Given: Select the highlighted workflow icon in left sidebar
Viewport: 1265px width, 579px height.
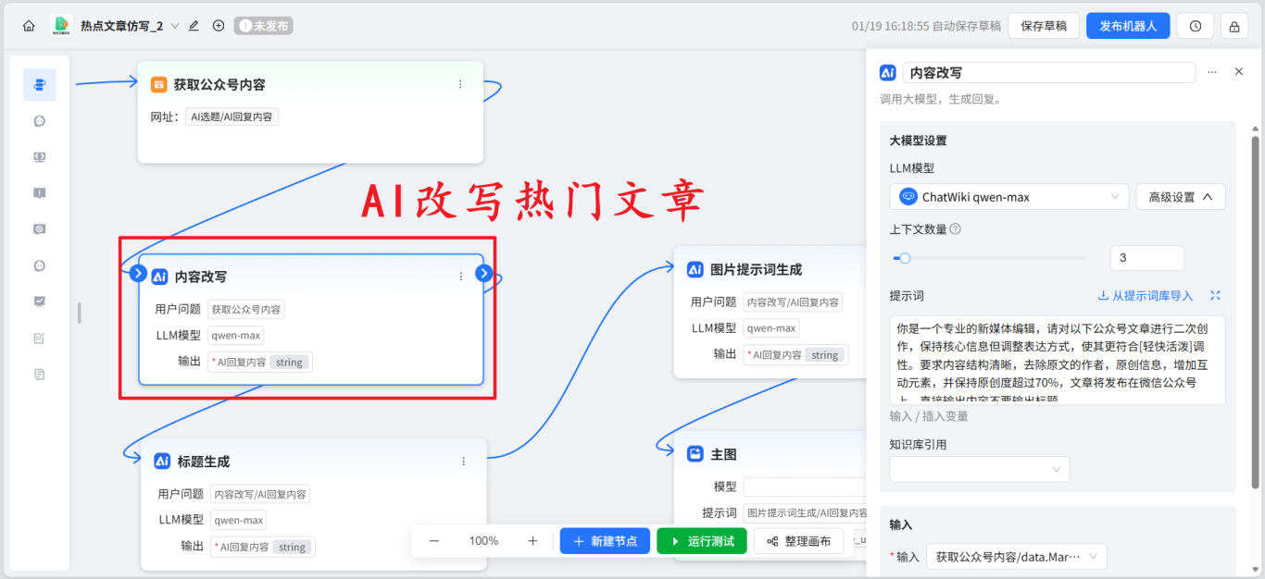Looking at the screenshot, I should point(39,84).
